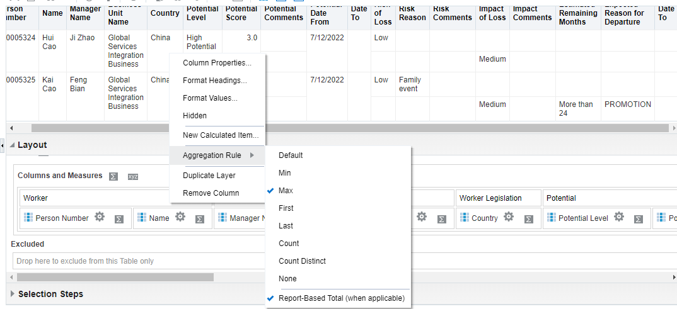Click the Risk Reason column heading
Viewport: 677px width, 309px height.
coord(412,13)
